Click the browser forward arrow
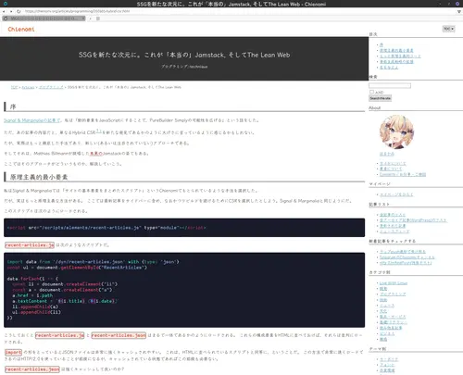The height and width of the screenshot is (375, 463). click(x=11, y=11)
